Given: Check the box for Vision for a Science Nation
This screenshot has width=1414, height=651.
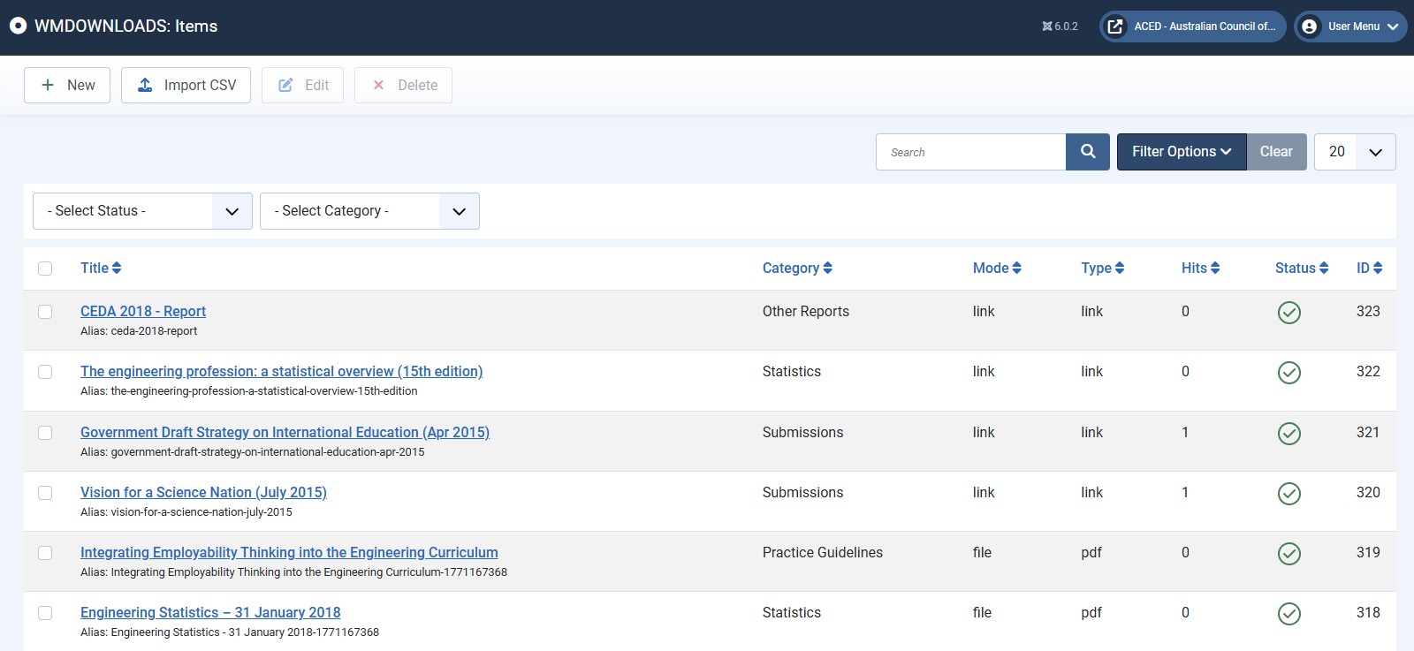Looking at the screenshot, I should tap(45, 493).
